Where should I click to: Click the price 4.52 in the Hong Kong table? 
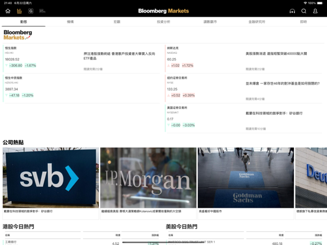click(x=116, y=243)
